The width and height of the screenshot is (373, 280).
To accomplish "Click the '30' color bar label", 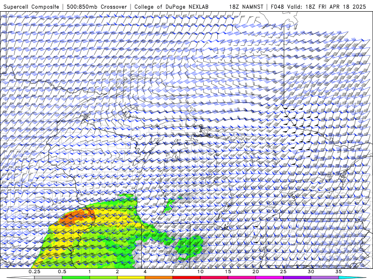I will click(x=311, y=272).
